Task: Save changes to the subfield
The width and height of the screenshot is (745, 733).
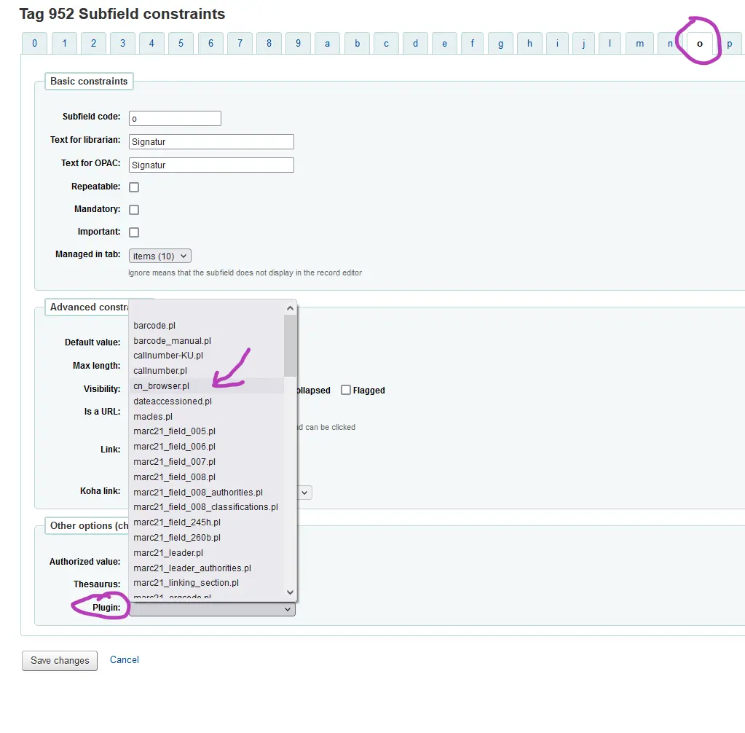Action: point(60,660)
